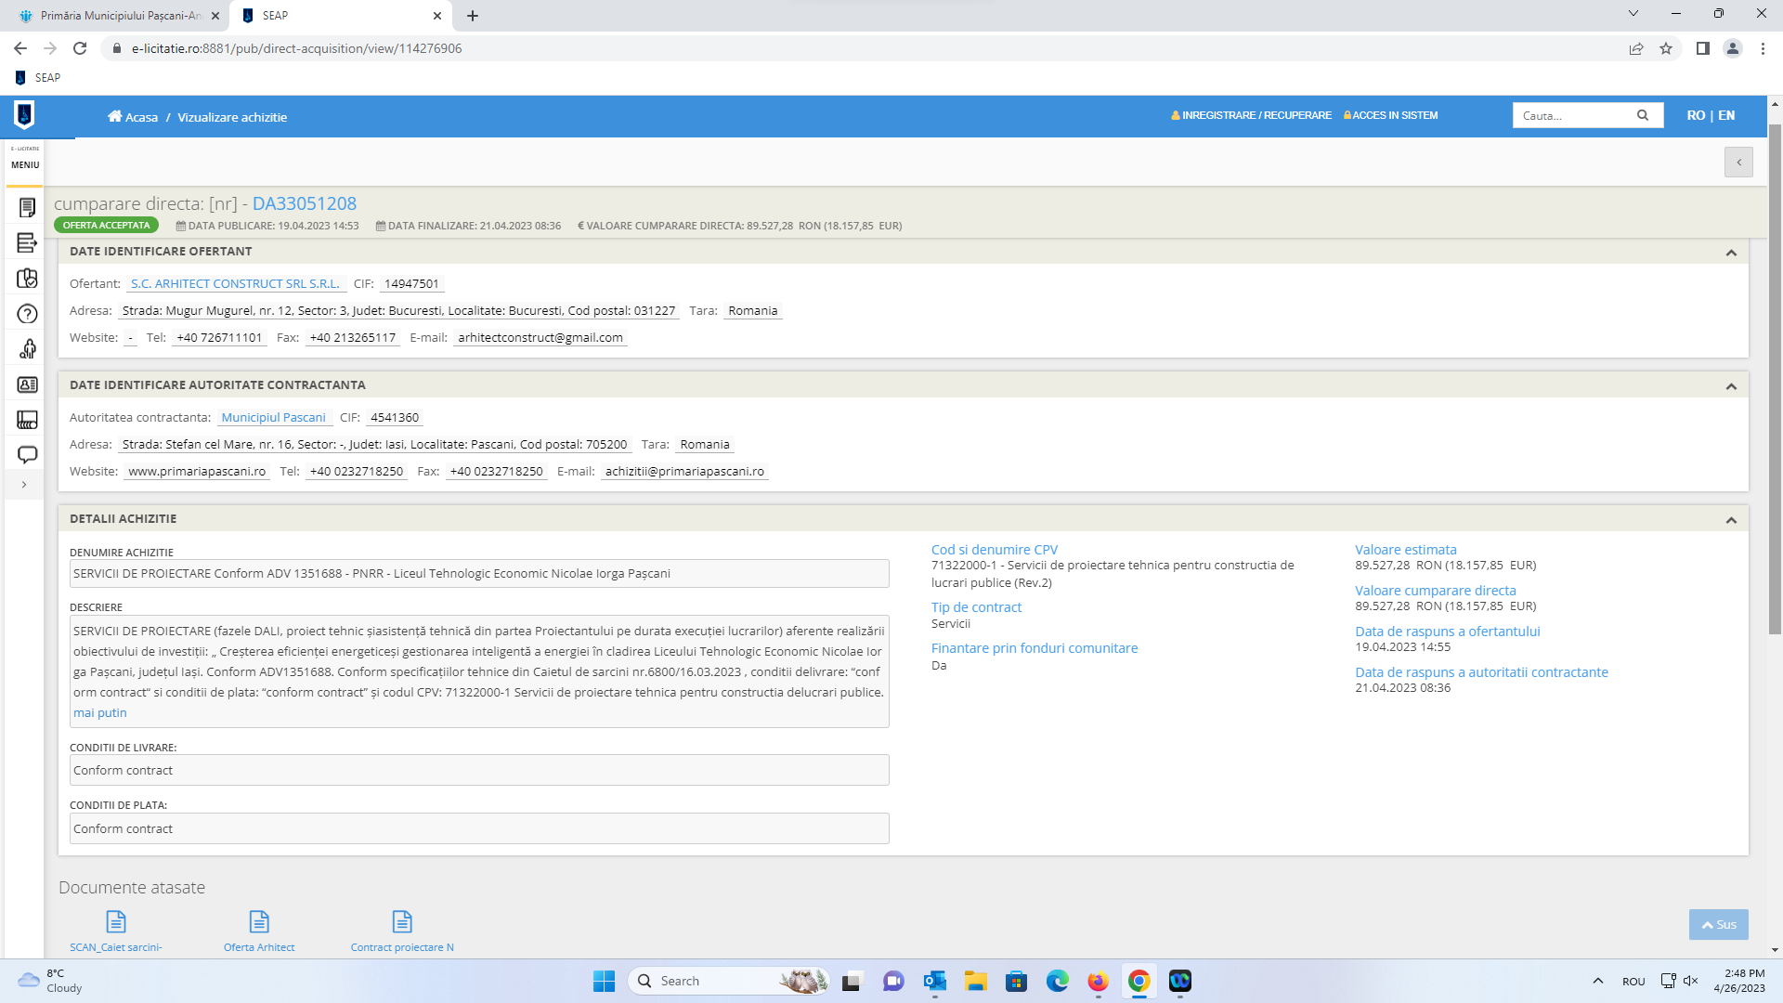Screen dimensions: 1783x1003
Task: Click the ROU language indicator in tray
Action: [x=1633, y=982]
